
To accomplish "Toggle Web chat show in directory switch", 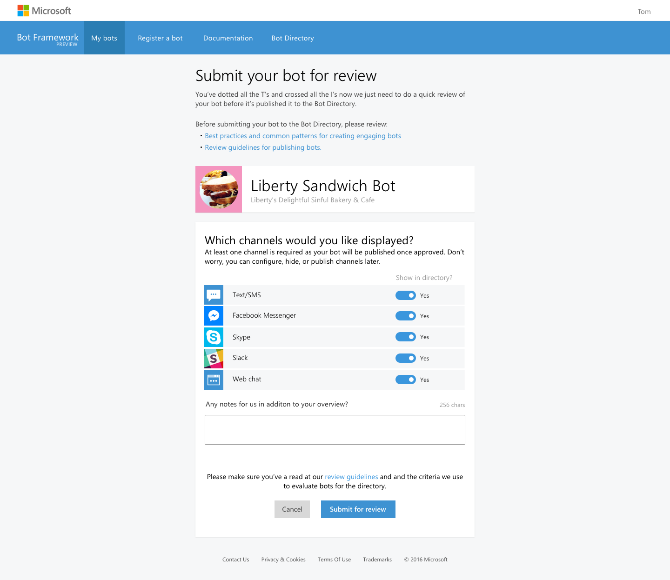I will 406,380.
